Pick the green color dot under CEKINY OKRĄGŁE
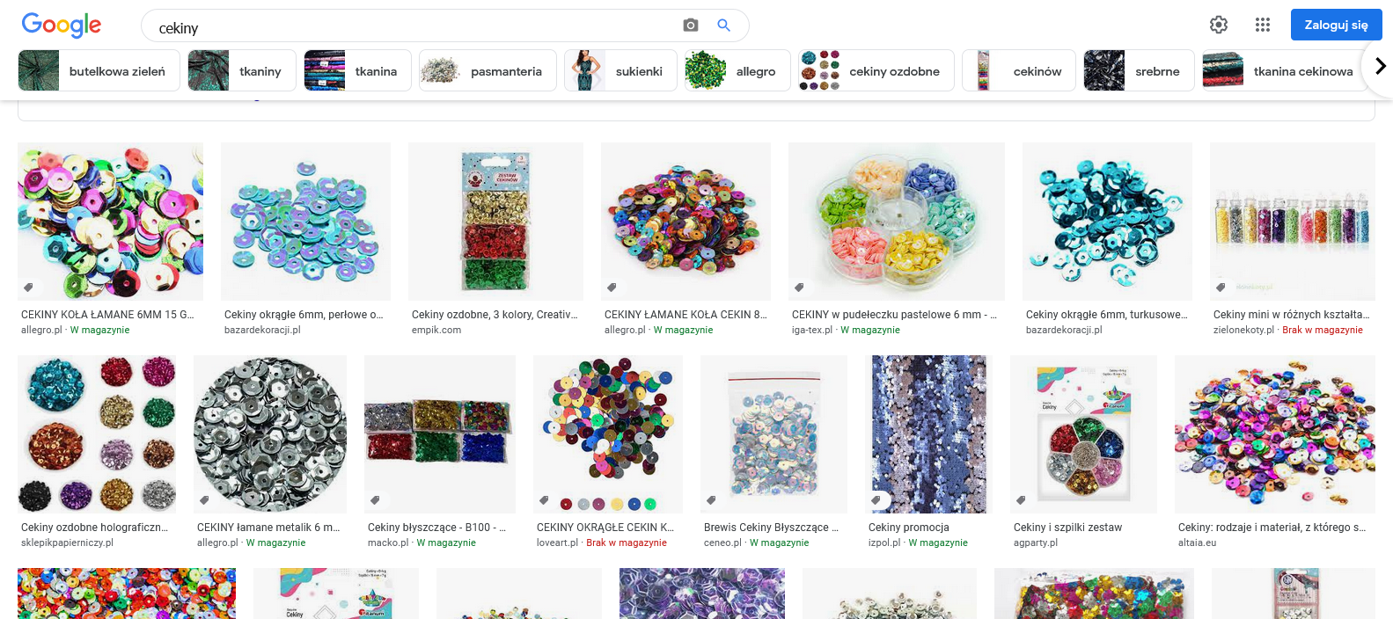 [650, 504]
